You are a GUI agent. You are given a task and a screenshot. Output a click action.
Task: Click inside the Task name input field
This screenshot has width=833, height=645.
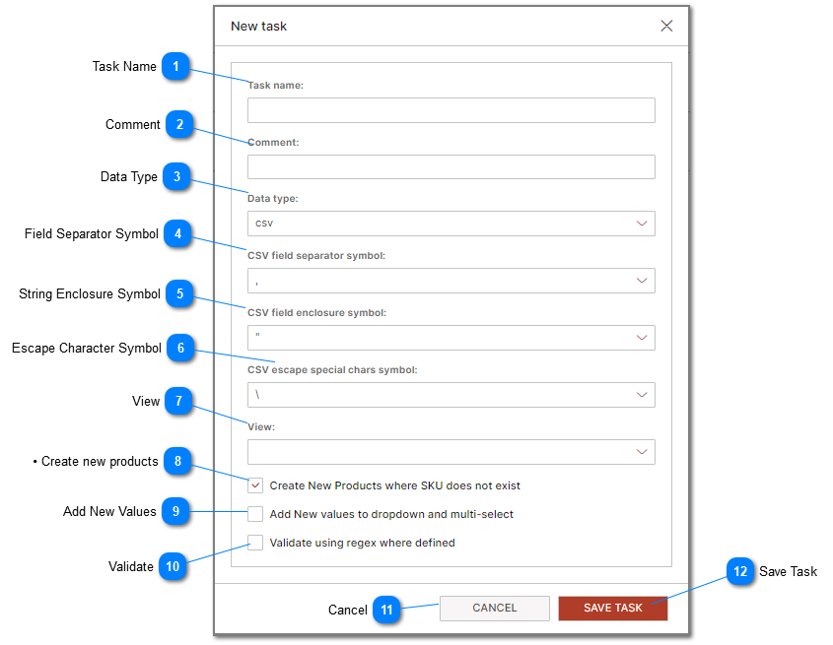[451, 110]
